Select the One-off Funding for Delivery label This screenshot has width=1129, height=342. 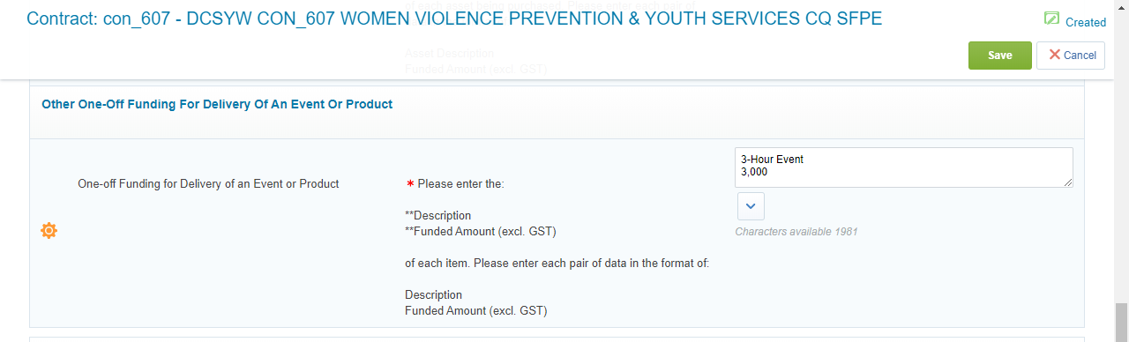point(208,184)
